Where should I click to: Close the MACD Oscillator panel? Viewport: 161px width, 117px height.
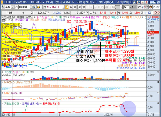click(x=158, y=82)
